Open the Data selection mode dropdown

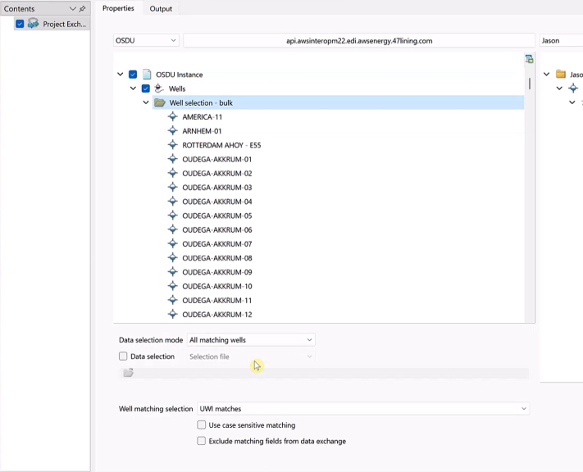pyautogui.click(x=250, y=340)
